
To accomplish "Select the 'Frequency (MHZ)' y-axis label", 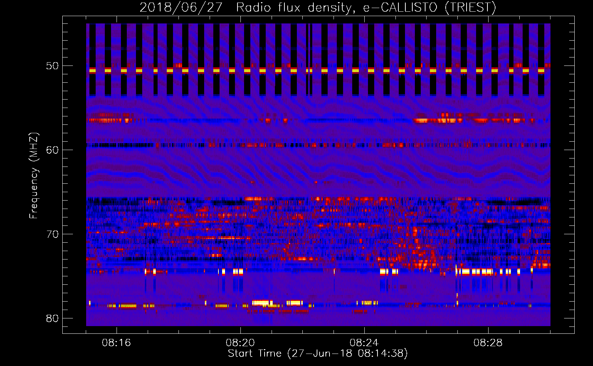I will tap(33, 176).
